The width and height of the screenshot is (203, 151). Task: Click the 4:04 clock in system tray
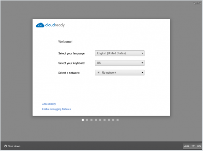pyautogui.click(x=187, y=146)
